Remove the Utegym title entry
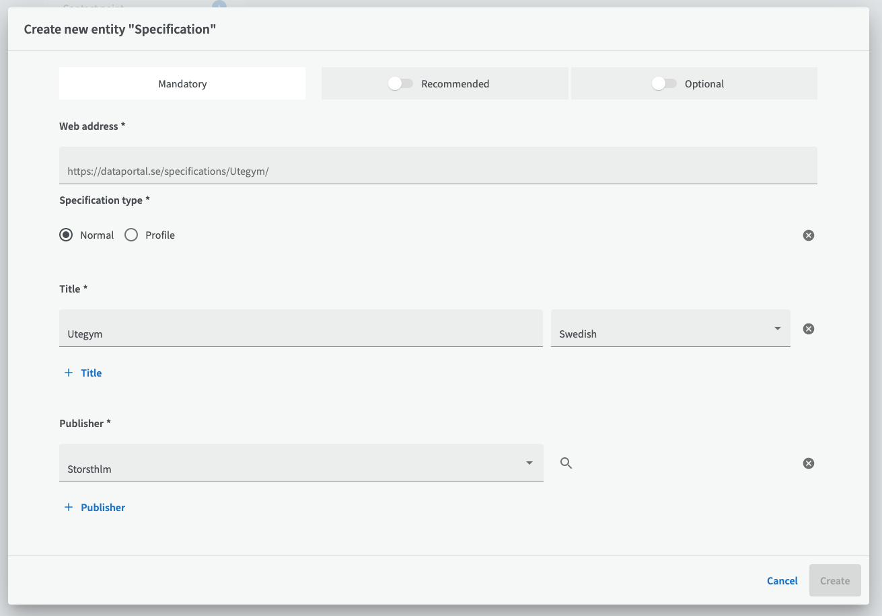Screen dimensions: 882x616 (x=809, y=329)
